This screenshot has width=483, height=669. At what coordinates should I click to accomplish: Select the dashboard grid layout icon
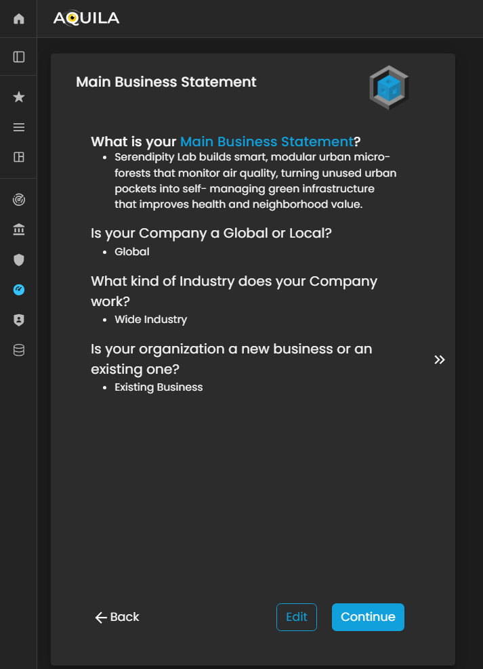pyautogui.click(x=19, y=157)
